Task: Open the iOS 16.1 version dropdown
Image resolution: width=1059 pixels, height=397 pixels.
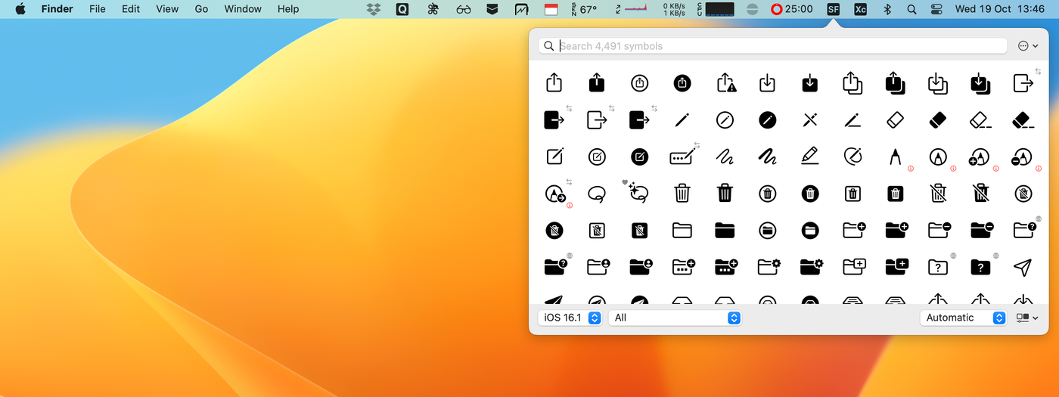Action: [x=570, y=318]
